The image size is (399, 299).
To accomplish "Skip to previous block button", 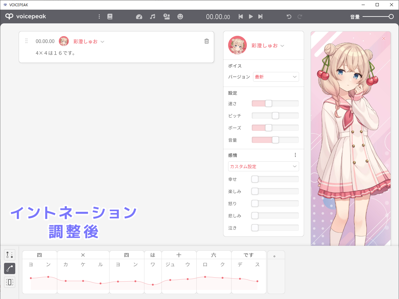I will 241,17.
